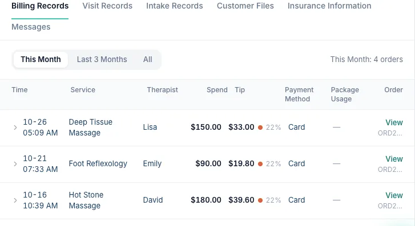Select the This Month filter
This screenshot has width=415, height=226.
41,59
